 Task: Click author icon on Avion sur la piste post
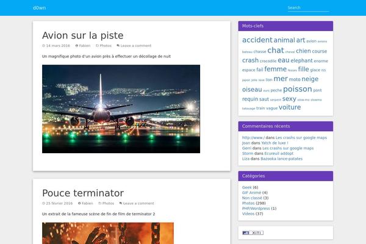77,46
